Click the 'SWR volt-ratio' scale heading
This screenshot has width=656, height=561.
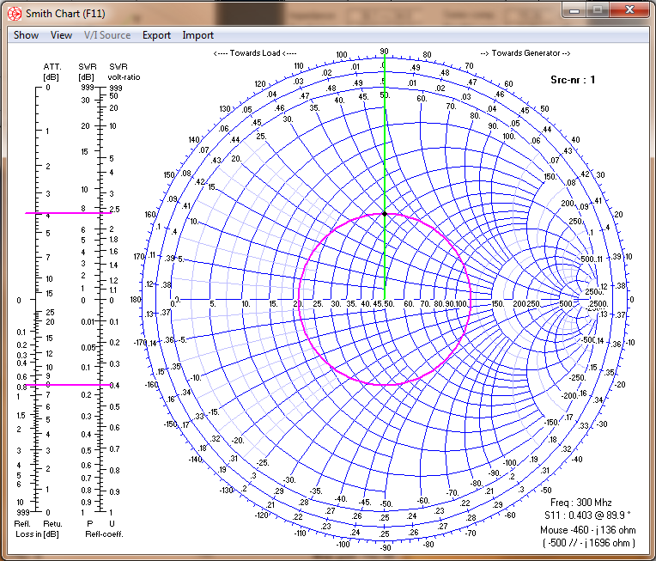[x=124, y=72]
